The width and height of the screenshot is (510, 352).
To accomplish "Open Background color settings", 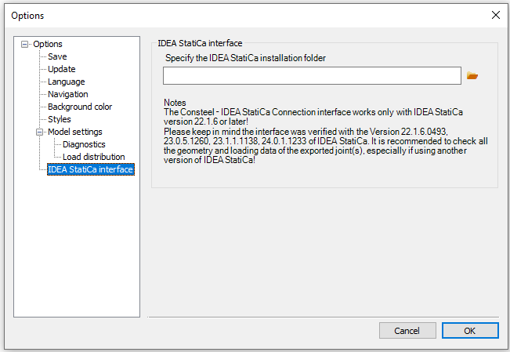I will [80, 107].
